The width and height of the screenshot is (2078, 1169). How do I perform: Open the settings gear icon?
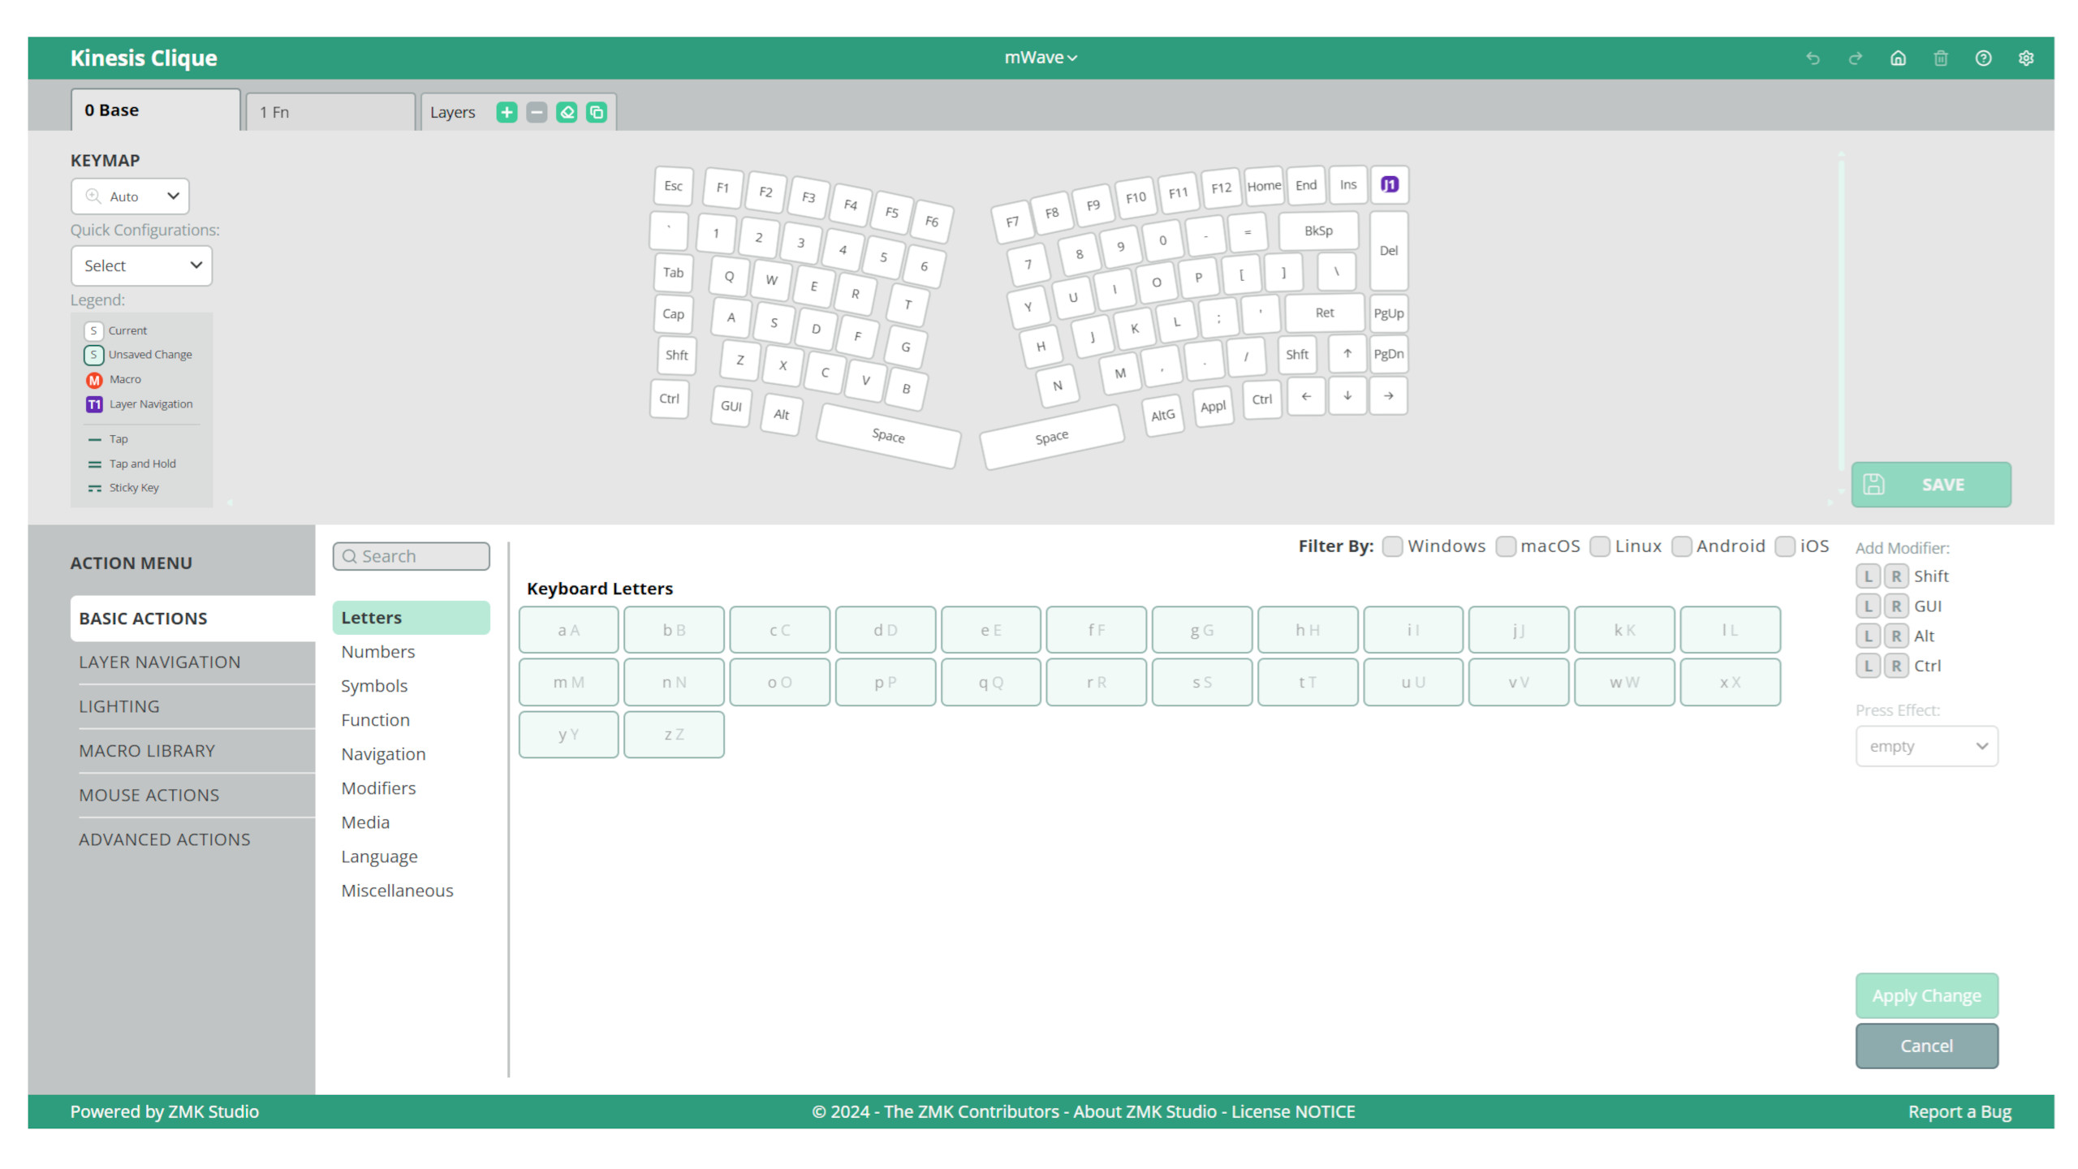(2026, 58)
